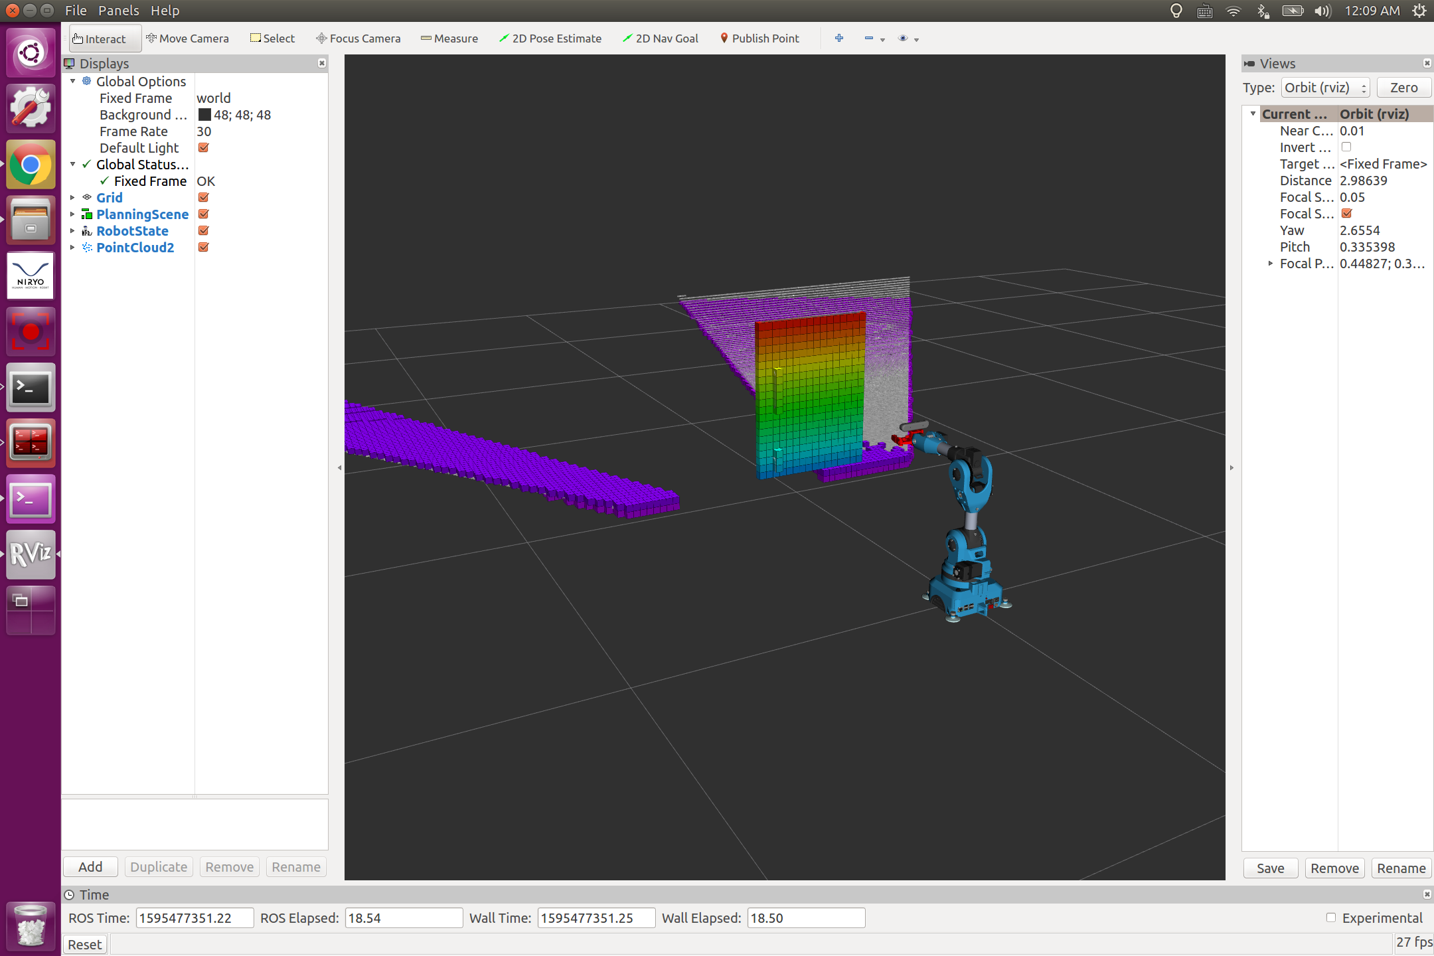1434x956 pixels.
Task: Choose the Select tool in toolbar
Action: pos(272,38)
